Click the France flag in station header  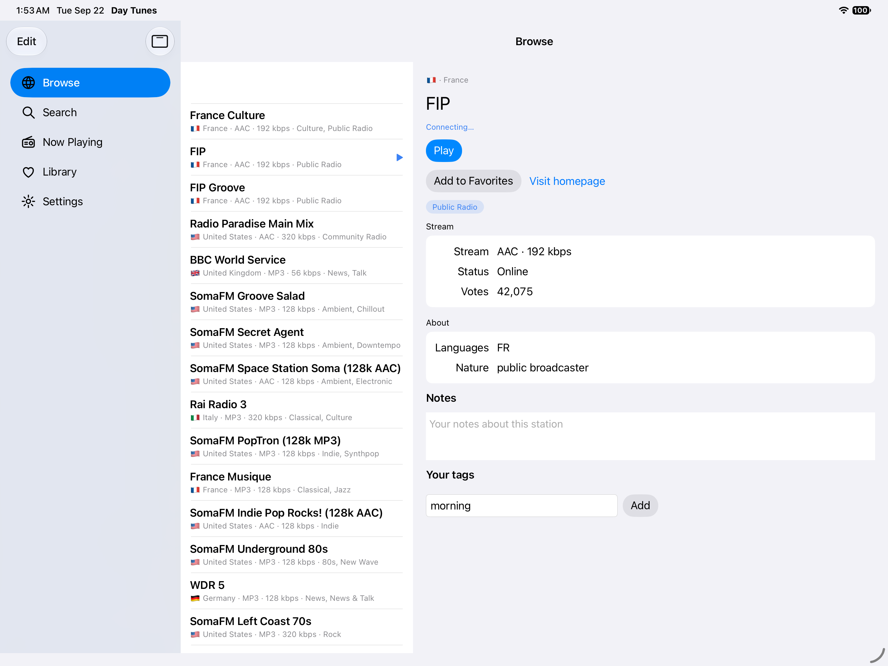(x=431, y=80)
